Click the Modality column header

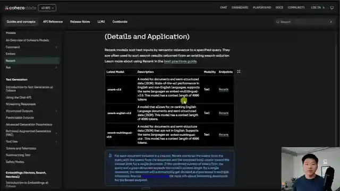pos(210,72)
